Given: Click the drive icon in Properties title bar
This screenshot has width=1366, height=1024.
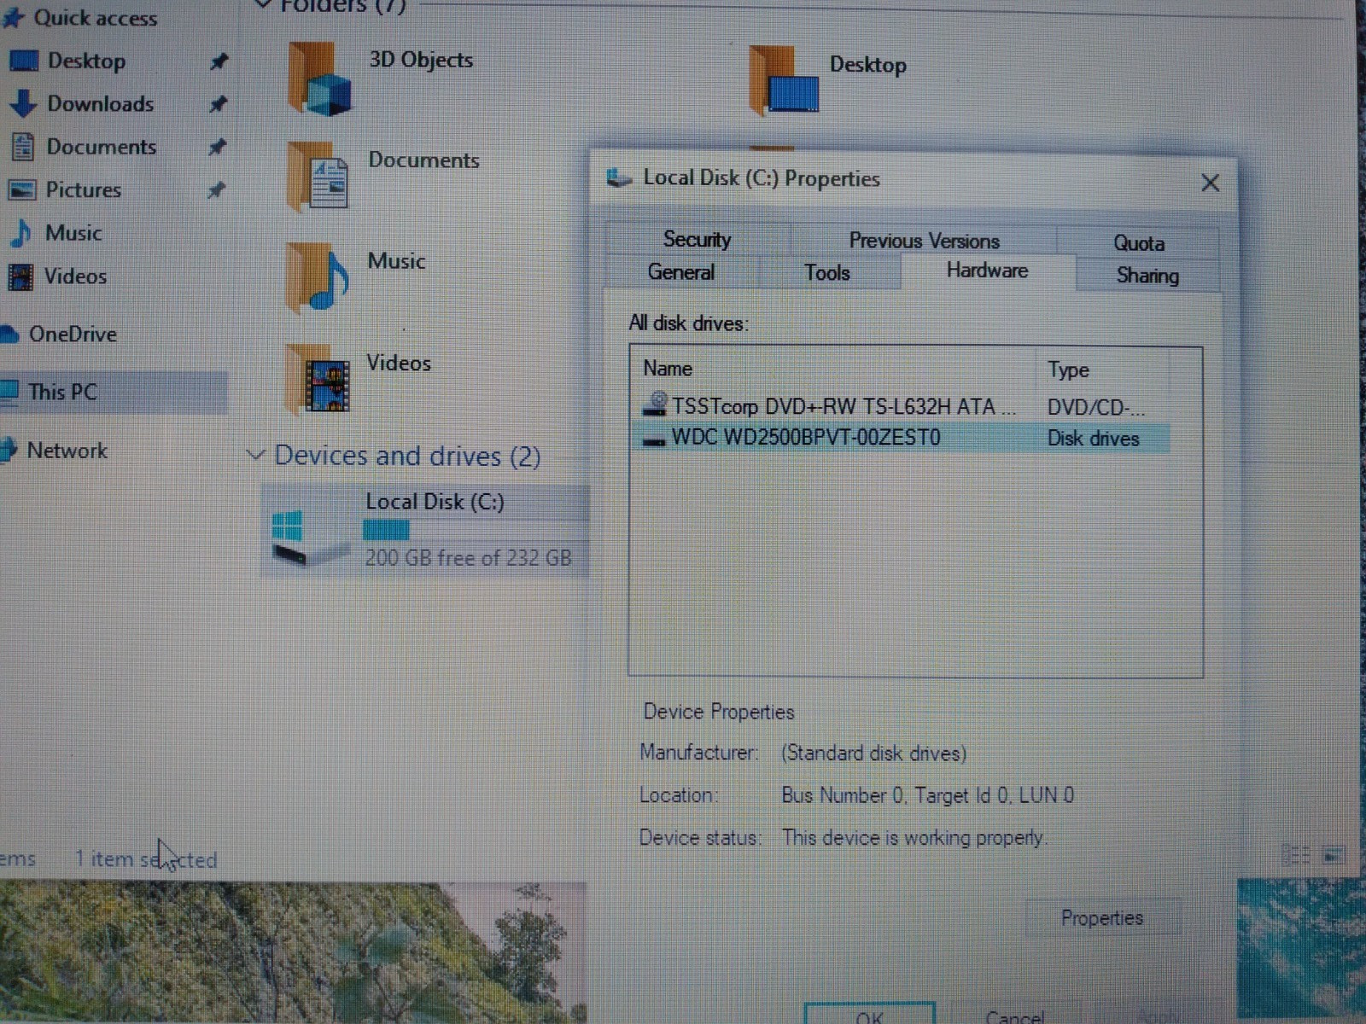Looking at the screenshot, I should [x=619, y=177].
